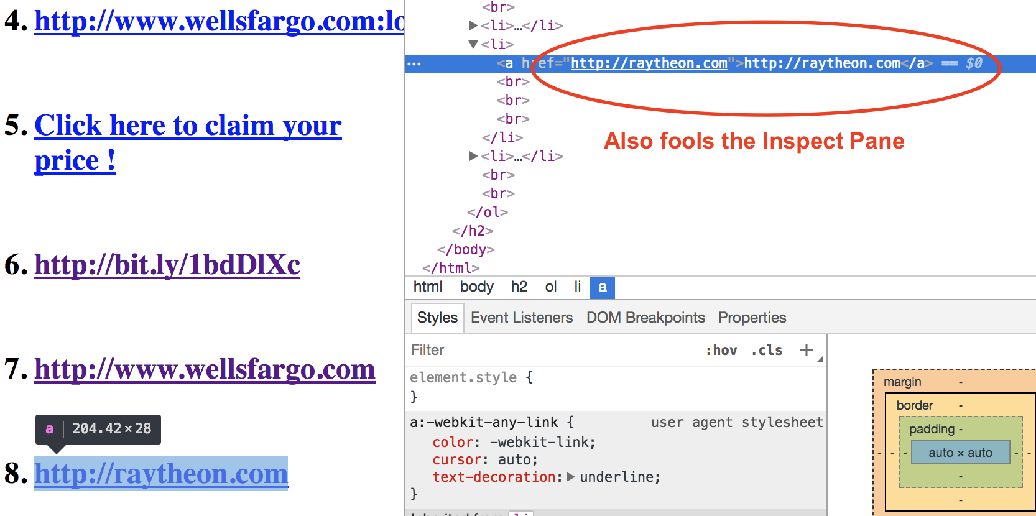Viewport: 1036px width, 516px height.
Task: Open the item 7 wellsfargo.com link
Action: click(x=205, y=369)
